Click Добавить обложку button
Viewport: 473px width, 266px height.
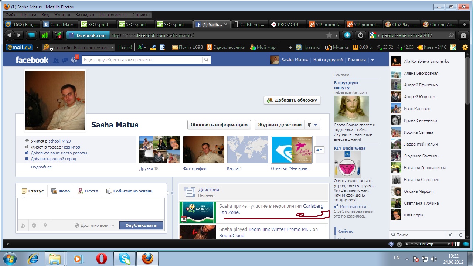pos(292,100)
